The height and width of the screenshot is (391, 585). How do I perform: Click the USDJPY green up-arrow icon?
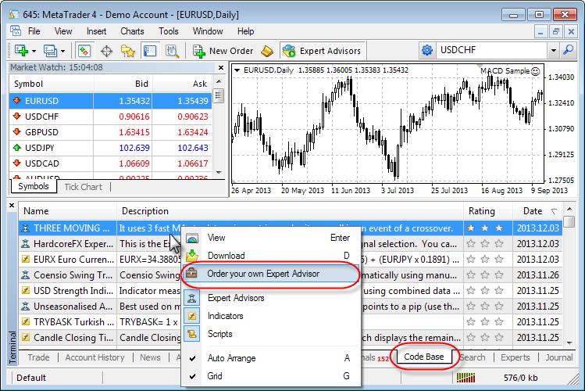point(16,148)
